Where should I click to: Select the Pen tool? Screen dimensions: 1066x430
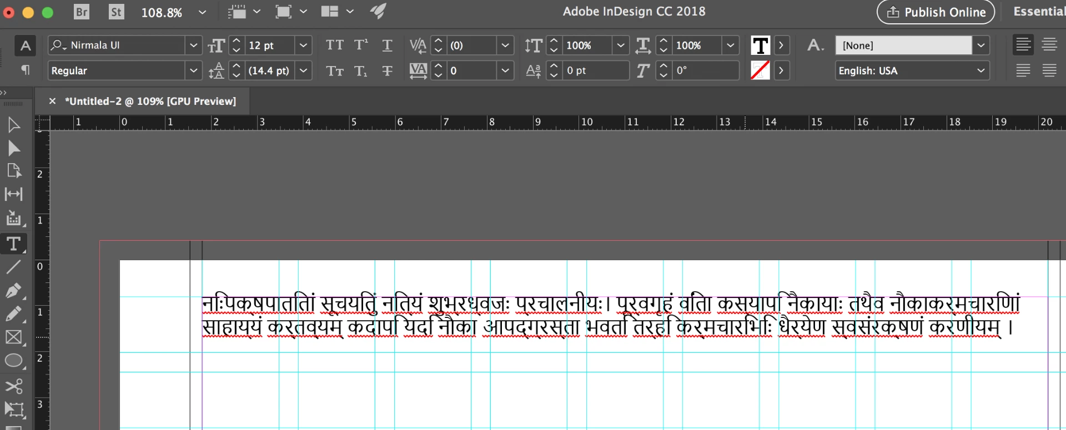tap(14, 290)
